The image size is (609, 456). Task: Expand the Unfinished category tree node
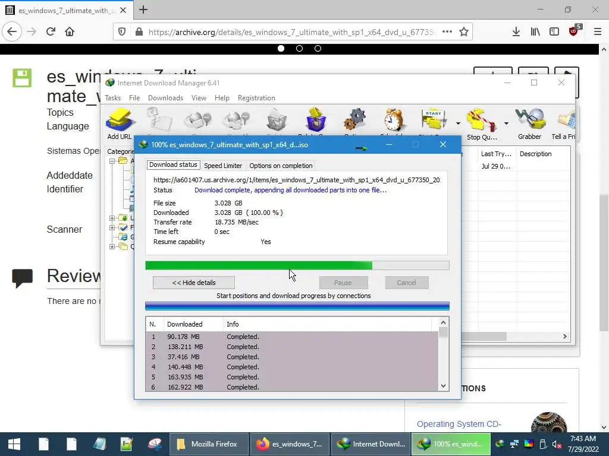point(112,218)
